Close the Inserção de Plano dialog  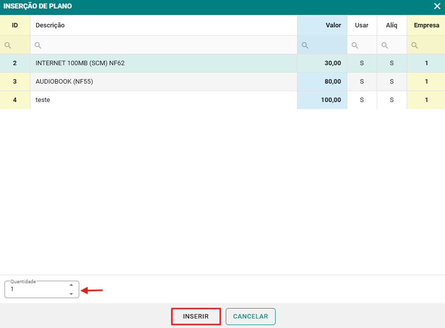coord(437,6)
